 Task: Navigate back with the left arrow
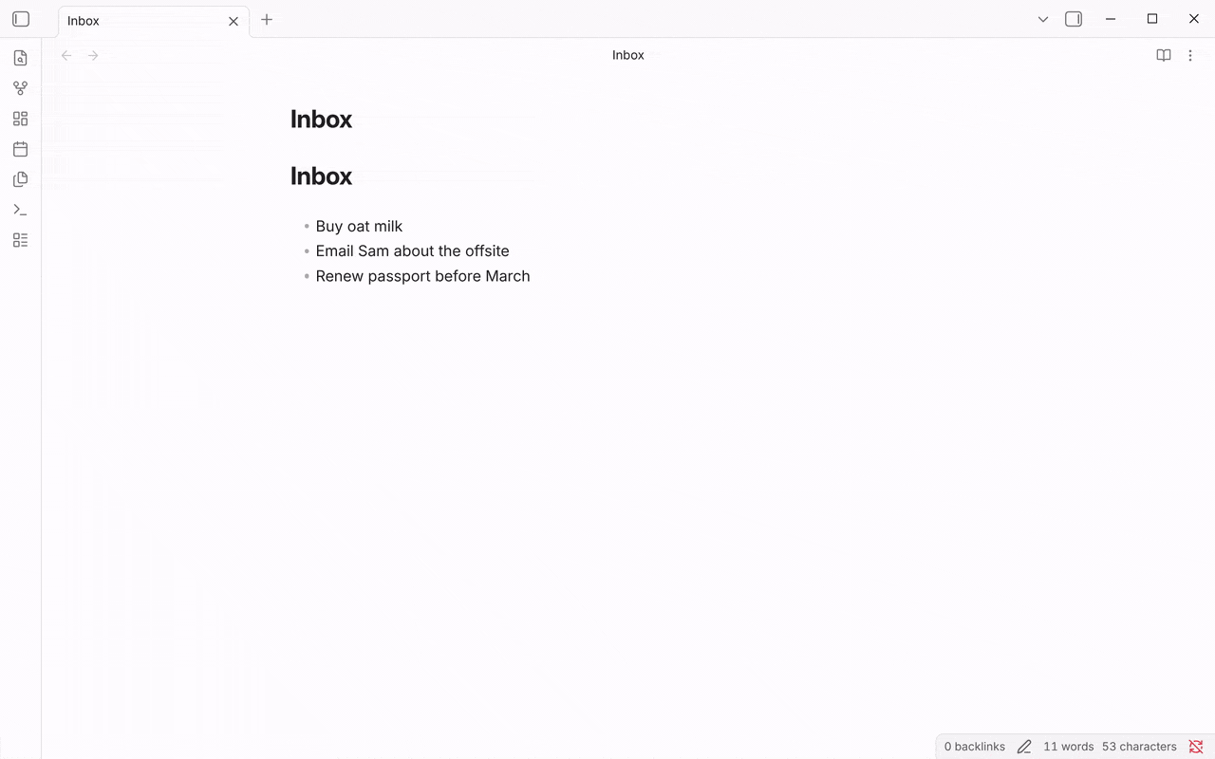66,55
